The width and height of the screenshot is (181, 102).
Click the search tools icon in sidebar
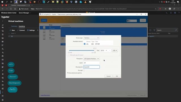pyautogui.click(x=3, y=25)
